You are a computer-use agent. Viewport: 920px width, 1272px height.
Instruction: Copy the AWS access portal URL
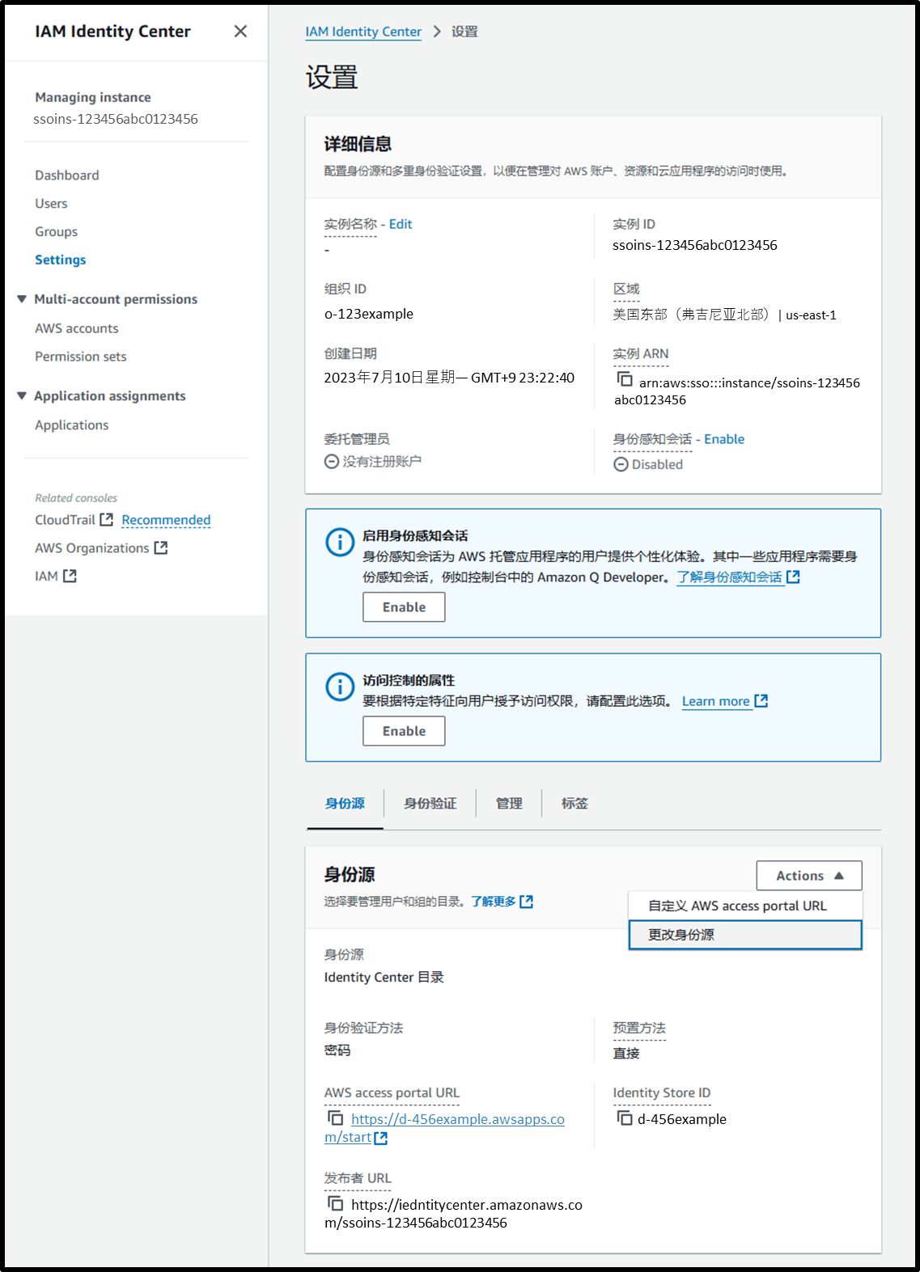pos(335,1118)
